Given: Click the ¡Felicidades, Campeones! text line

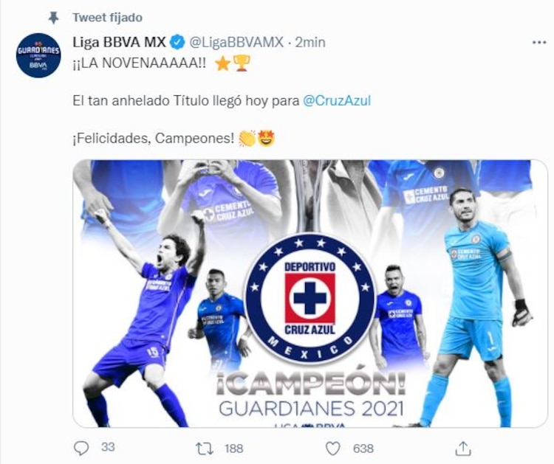Looking at the screenshot, I should click(154, 139).
